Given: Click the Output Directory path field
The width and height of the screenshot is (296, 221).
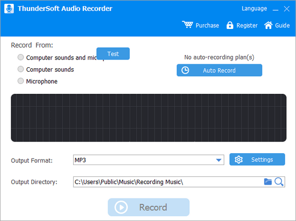Looking at the screenshot, I should tap(167, 182).
